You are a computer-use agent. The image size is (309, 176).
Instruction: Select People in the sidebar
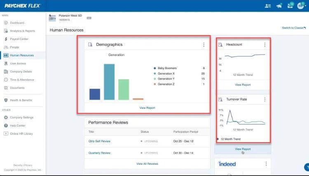tap(14, 47)
